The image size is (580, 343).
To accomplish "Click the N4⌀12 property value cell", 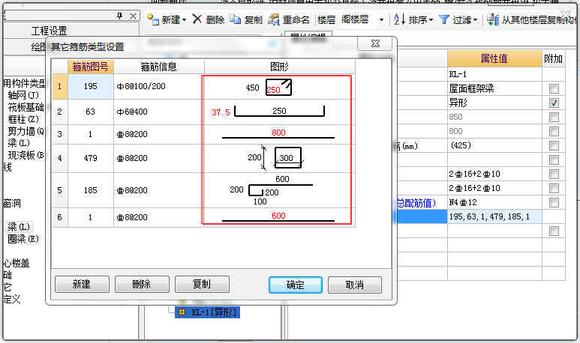I will pos(494,202).
